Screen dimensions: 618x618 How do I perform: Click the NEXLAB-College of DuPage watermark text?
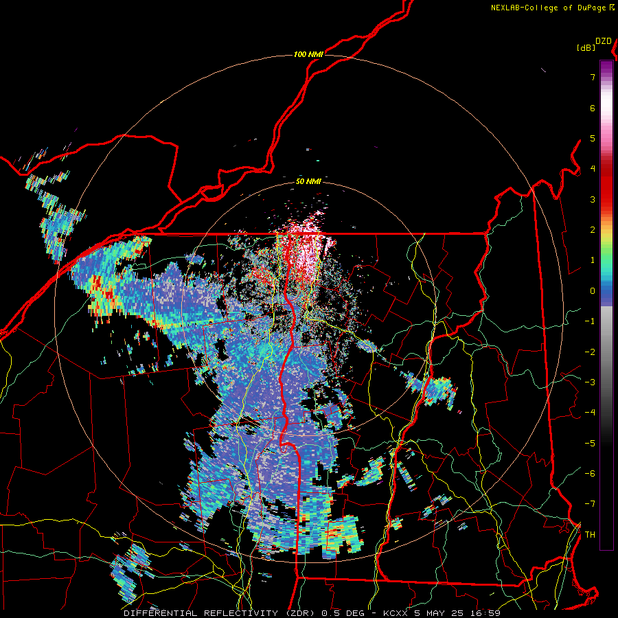click(550, 8)
